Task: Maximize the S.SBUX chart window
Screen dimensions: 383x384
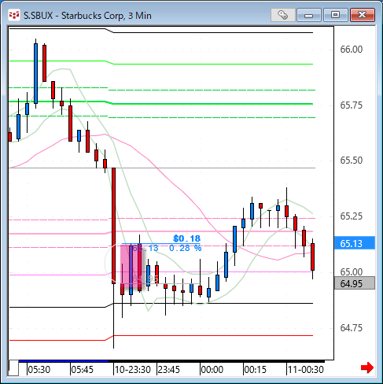Action: click(336, 15)
